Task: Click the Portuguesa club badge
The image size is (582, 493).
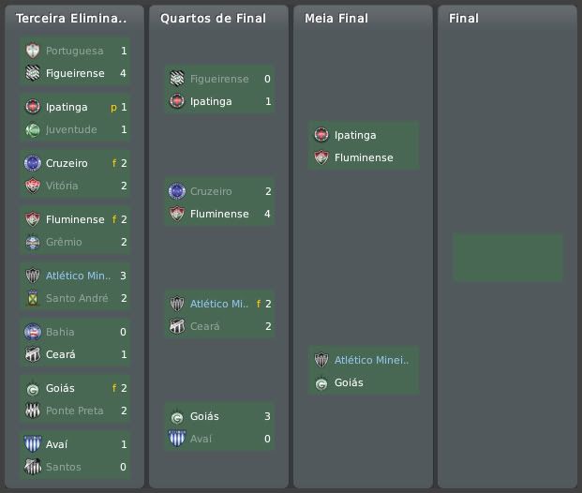Action: coord(33,51)
